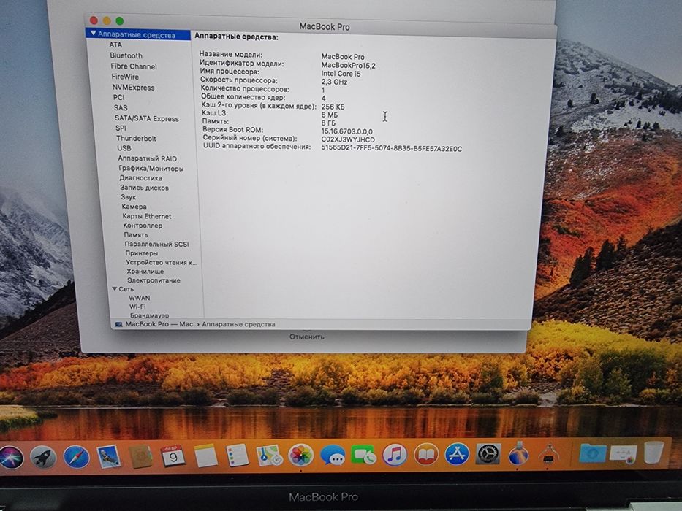The image size is (682, 511).
Task: Select Принтеры in sidebar
Action: point(141,253)
